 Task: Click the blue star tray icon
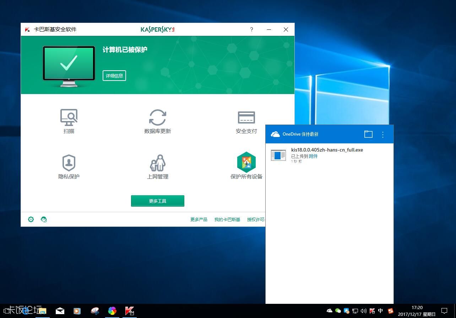tap(347, 311)
